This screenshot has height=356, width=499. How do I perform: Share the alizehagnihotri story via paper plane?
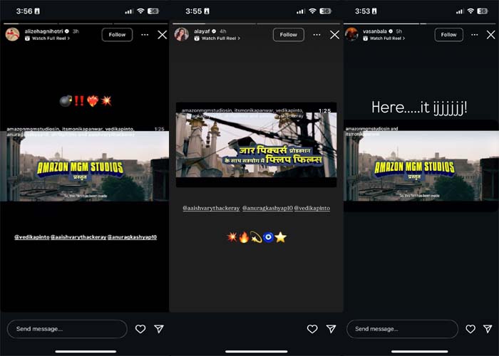click(x=159, y=329)
